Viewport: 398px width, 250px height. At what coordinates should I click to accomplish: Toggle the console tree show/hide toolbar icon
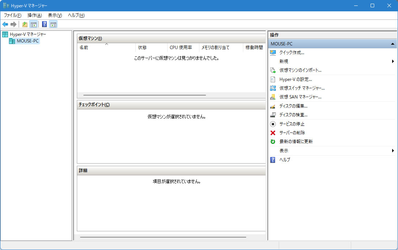coord(33,25)
